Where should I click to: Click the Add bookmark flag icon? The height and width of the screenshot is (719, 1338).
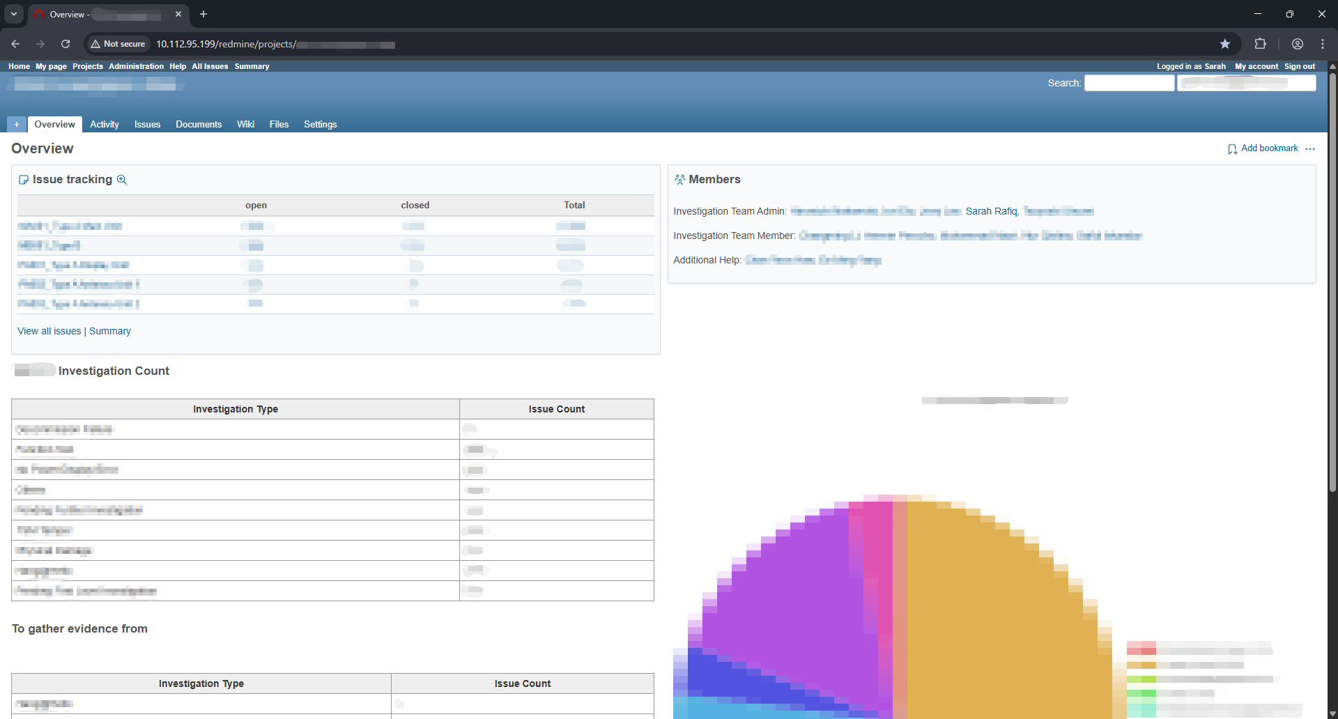pyautogui.click(x=1233, y=148)
